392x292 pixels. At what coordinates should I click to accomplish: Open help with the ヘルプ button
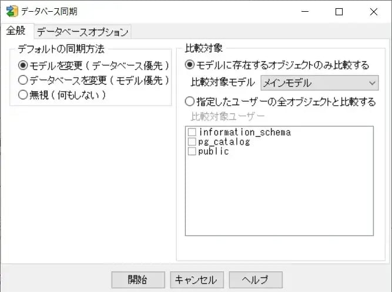256,279
